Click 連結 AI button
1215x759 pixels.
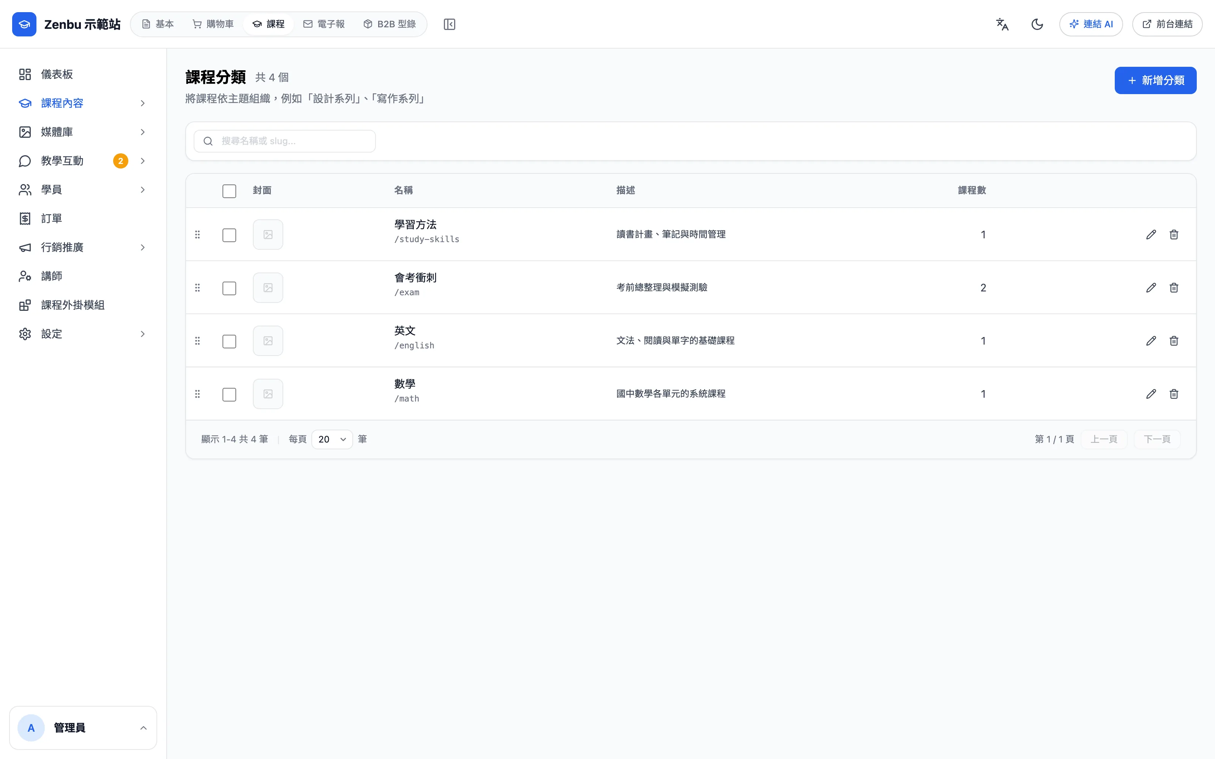point(1091,24)
